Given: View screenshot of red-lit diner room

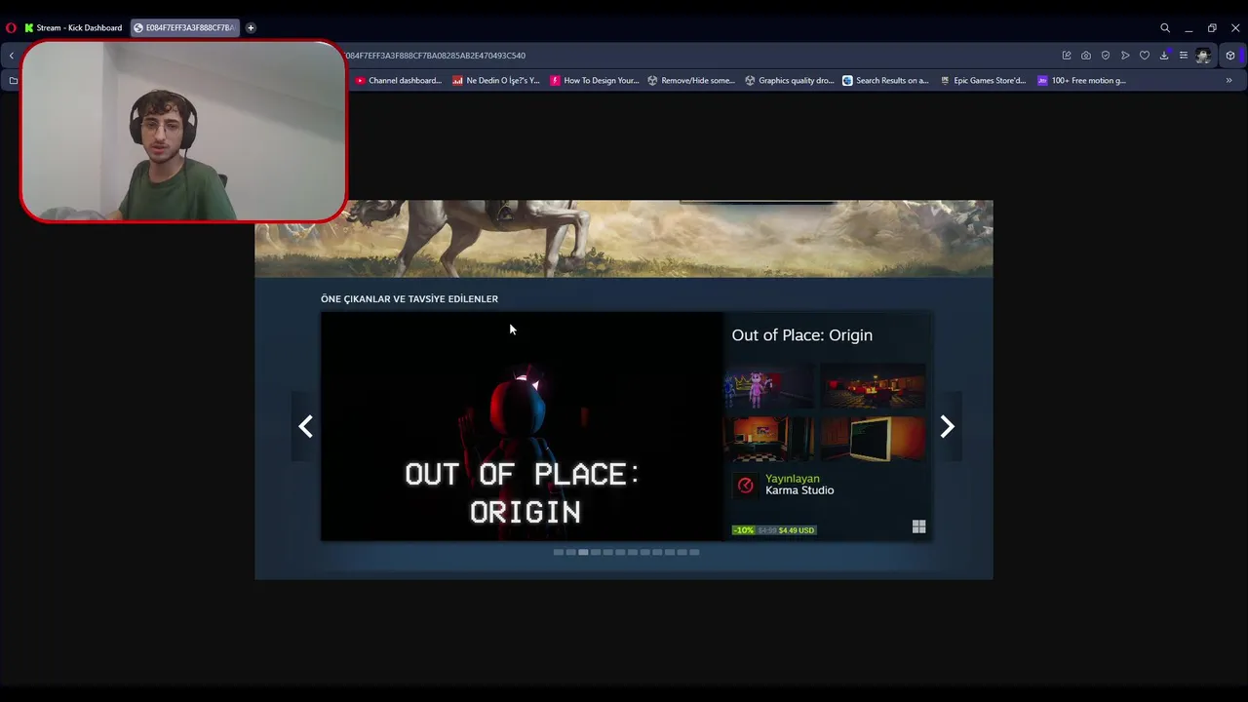Looking at the screenshot, I should 873,387.
